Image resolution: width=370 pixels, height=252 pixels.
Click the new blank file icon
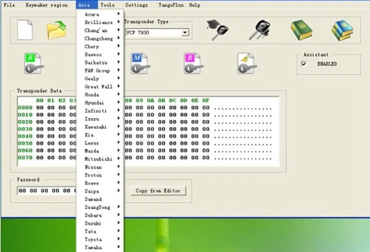(25, 30)
